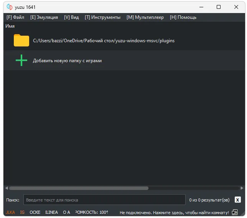Click the 0 из 0 результат(ов) label

209,200
